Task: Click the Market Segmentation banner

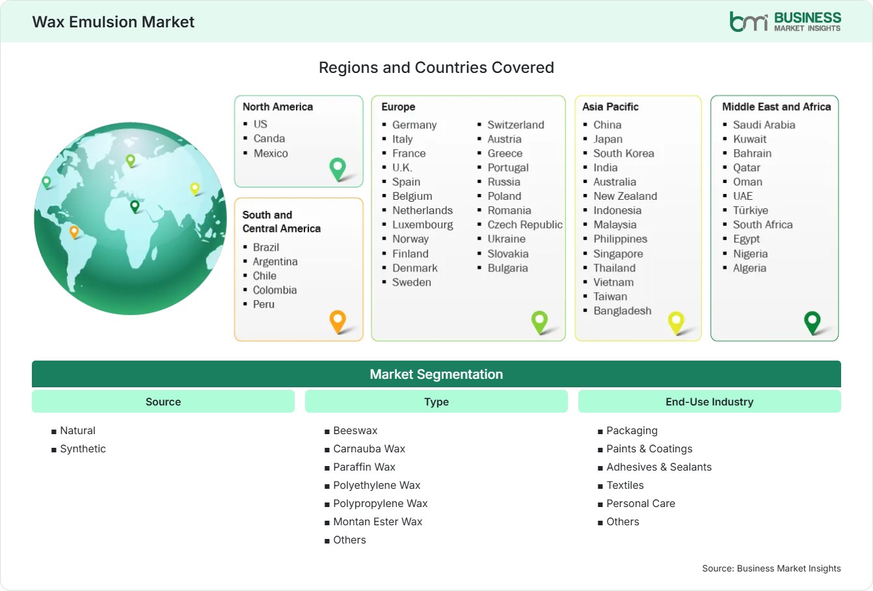Action: click(x=436, y=374)
